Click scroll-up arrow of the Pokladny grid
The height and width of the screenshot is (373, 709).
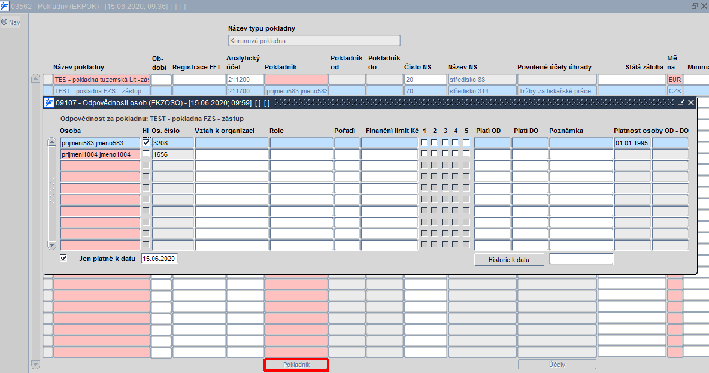pyautogui.click(x=36, y=78)
